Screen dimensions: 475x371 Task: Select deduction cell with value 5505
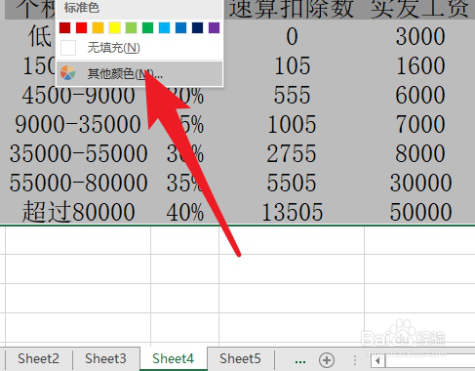click(292, 183)
